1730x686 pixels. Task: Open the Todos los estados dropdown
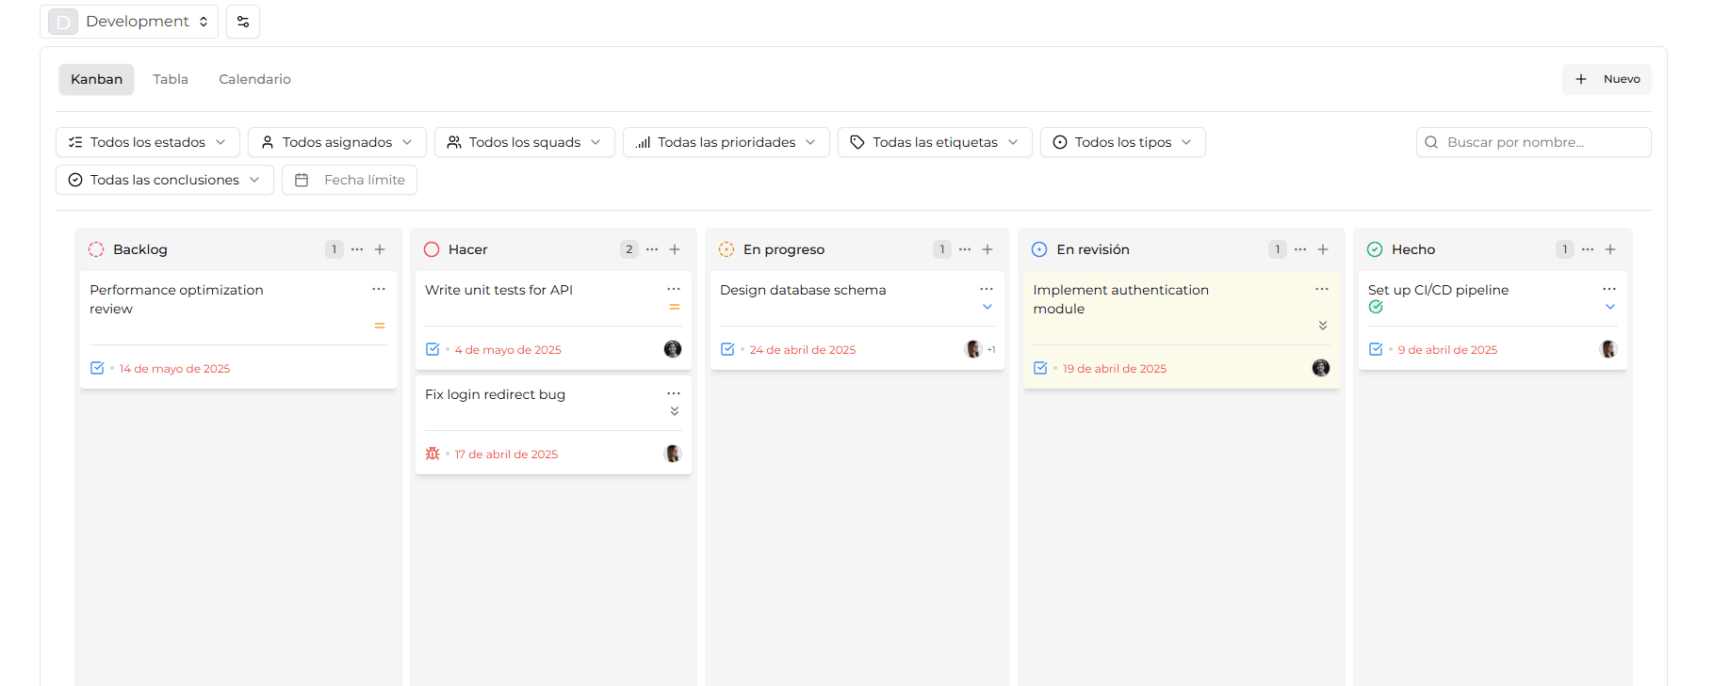coord(148,142)
